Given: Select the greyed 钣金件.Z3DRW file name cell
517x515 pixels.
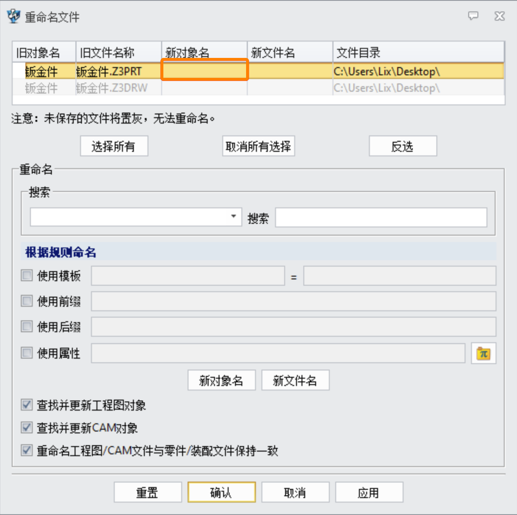Looking at the screenshot, I should [x=119, y=88].
